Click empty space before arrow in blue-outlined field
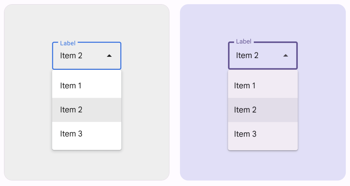The width and height of the screenshot is (350, 186). pos(94,55)
